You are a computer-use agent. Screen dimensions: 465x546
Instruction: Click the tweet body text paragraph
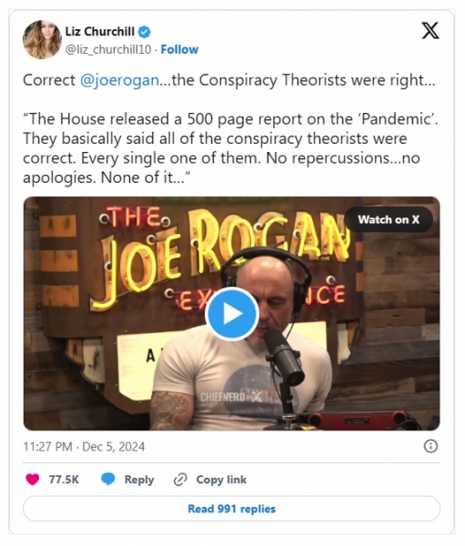(230, 148)
